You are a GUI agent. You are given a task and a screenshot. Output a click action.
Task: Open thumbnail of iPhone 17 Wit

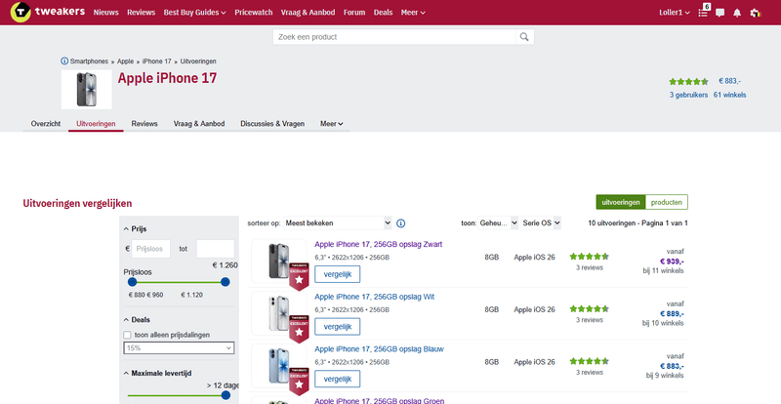click(278, 313)
